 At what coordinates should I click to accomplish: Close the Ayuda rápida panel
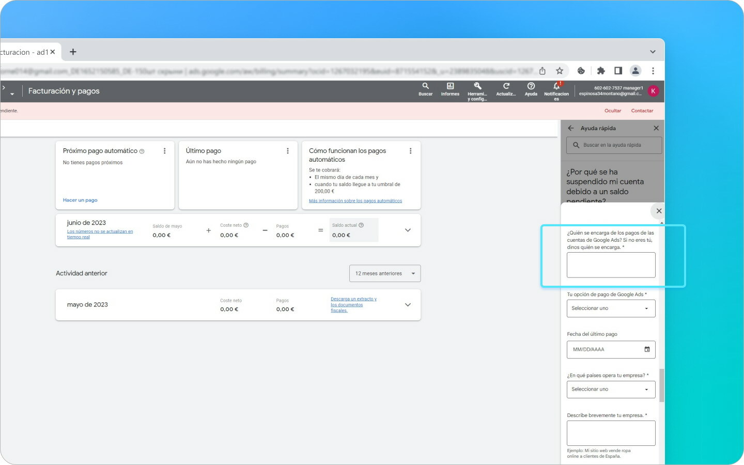point(656,128)
